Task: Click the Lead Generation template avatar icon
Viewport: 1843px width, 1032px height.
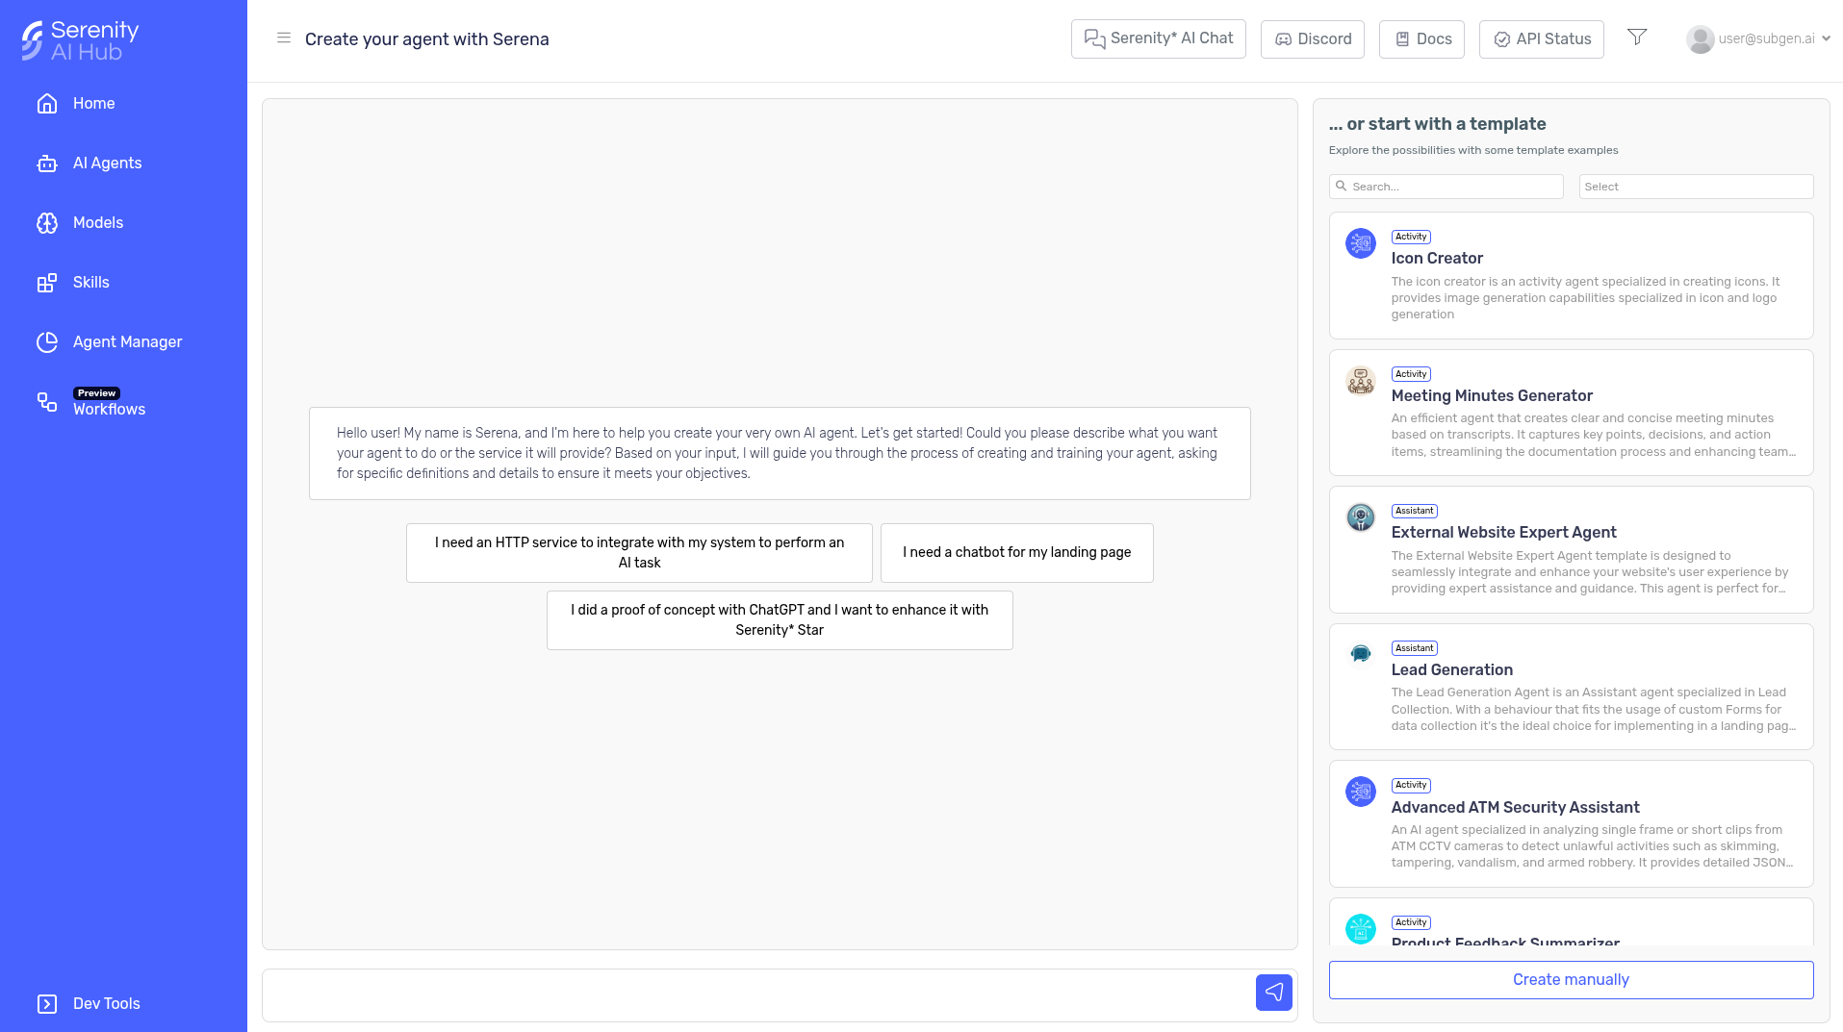Action: click(x=1360, y=654)
